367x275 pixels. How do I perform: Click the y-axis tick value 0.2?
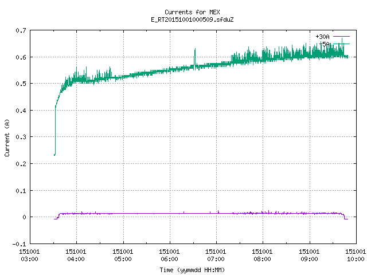click(21, 164)
